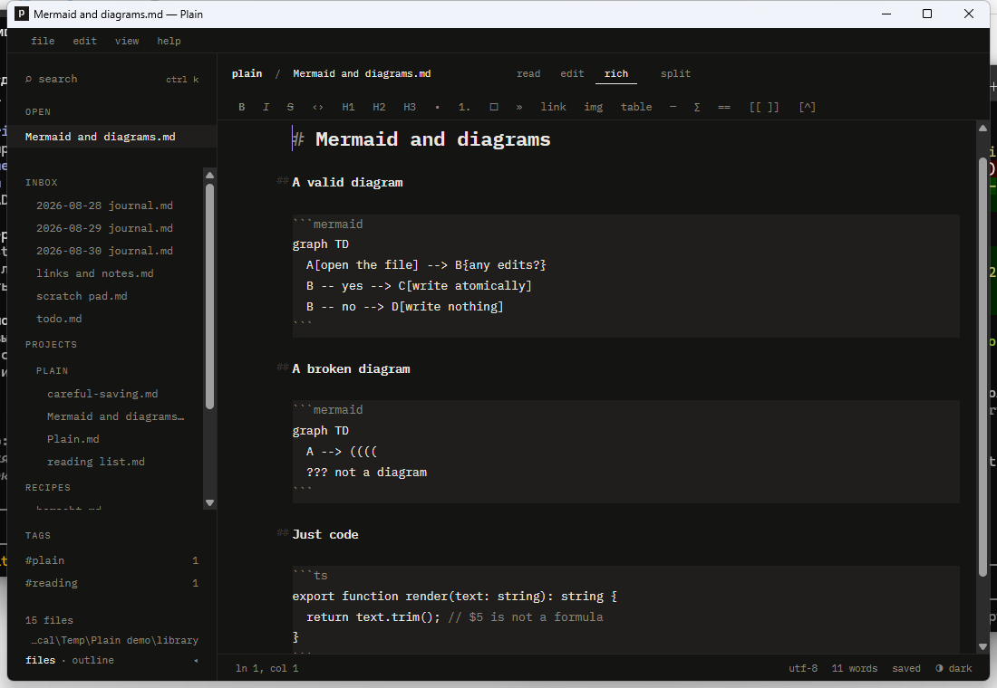
Task: Open the help menu
Action: [x=169, y=41]
